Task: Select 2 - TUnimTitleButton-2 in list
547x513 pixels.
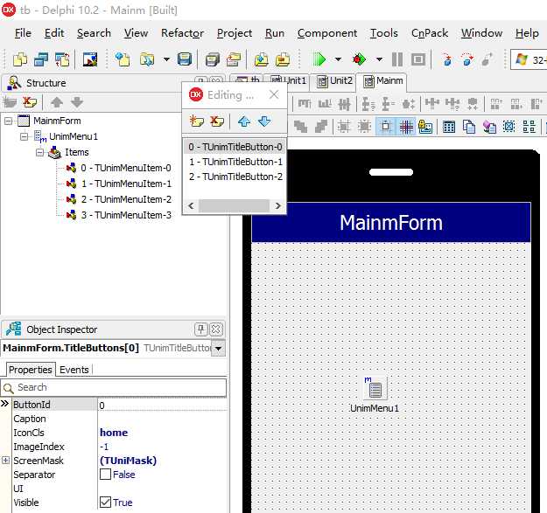Action: (235, 177)
